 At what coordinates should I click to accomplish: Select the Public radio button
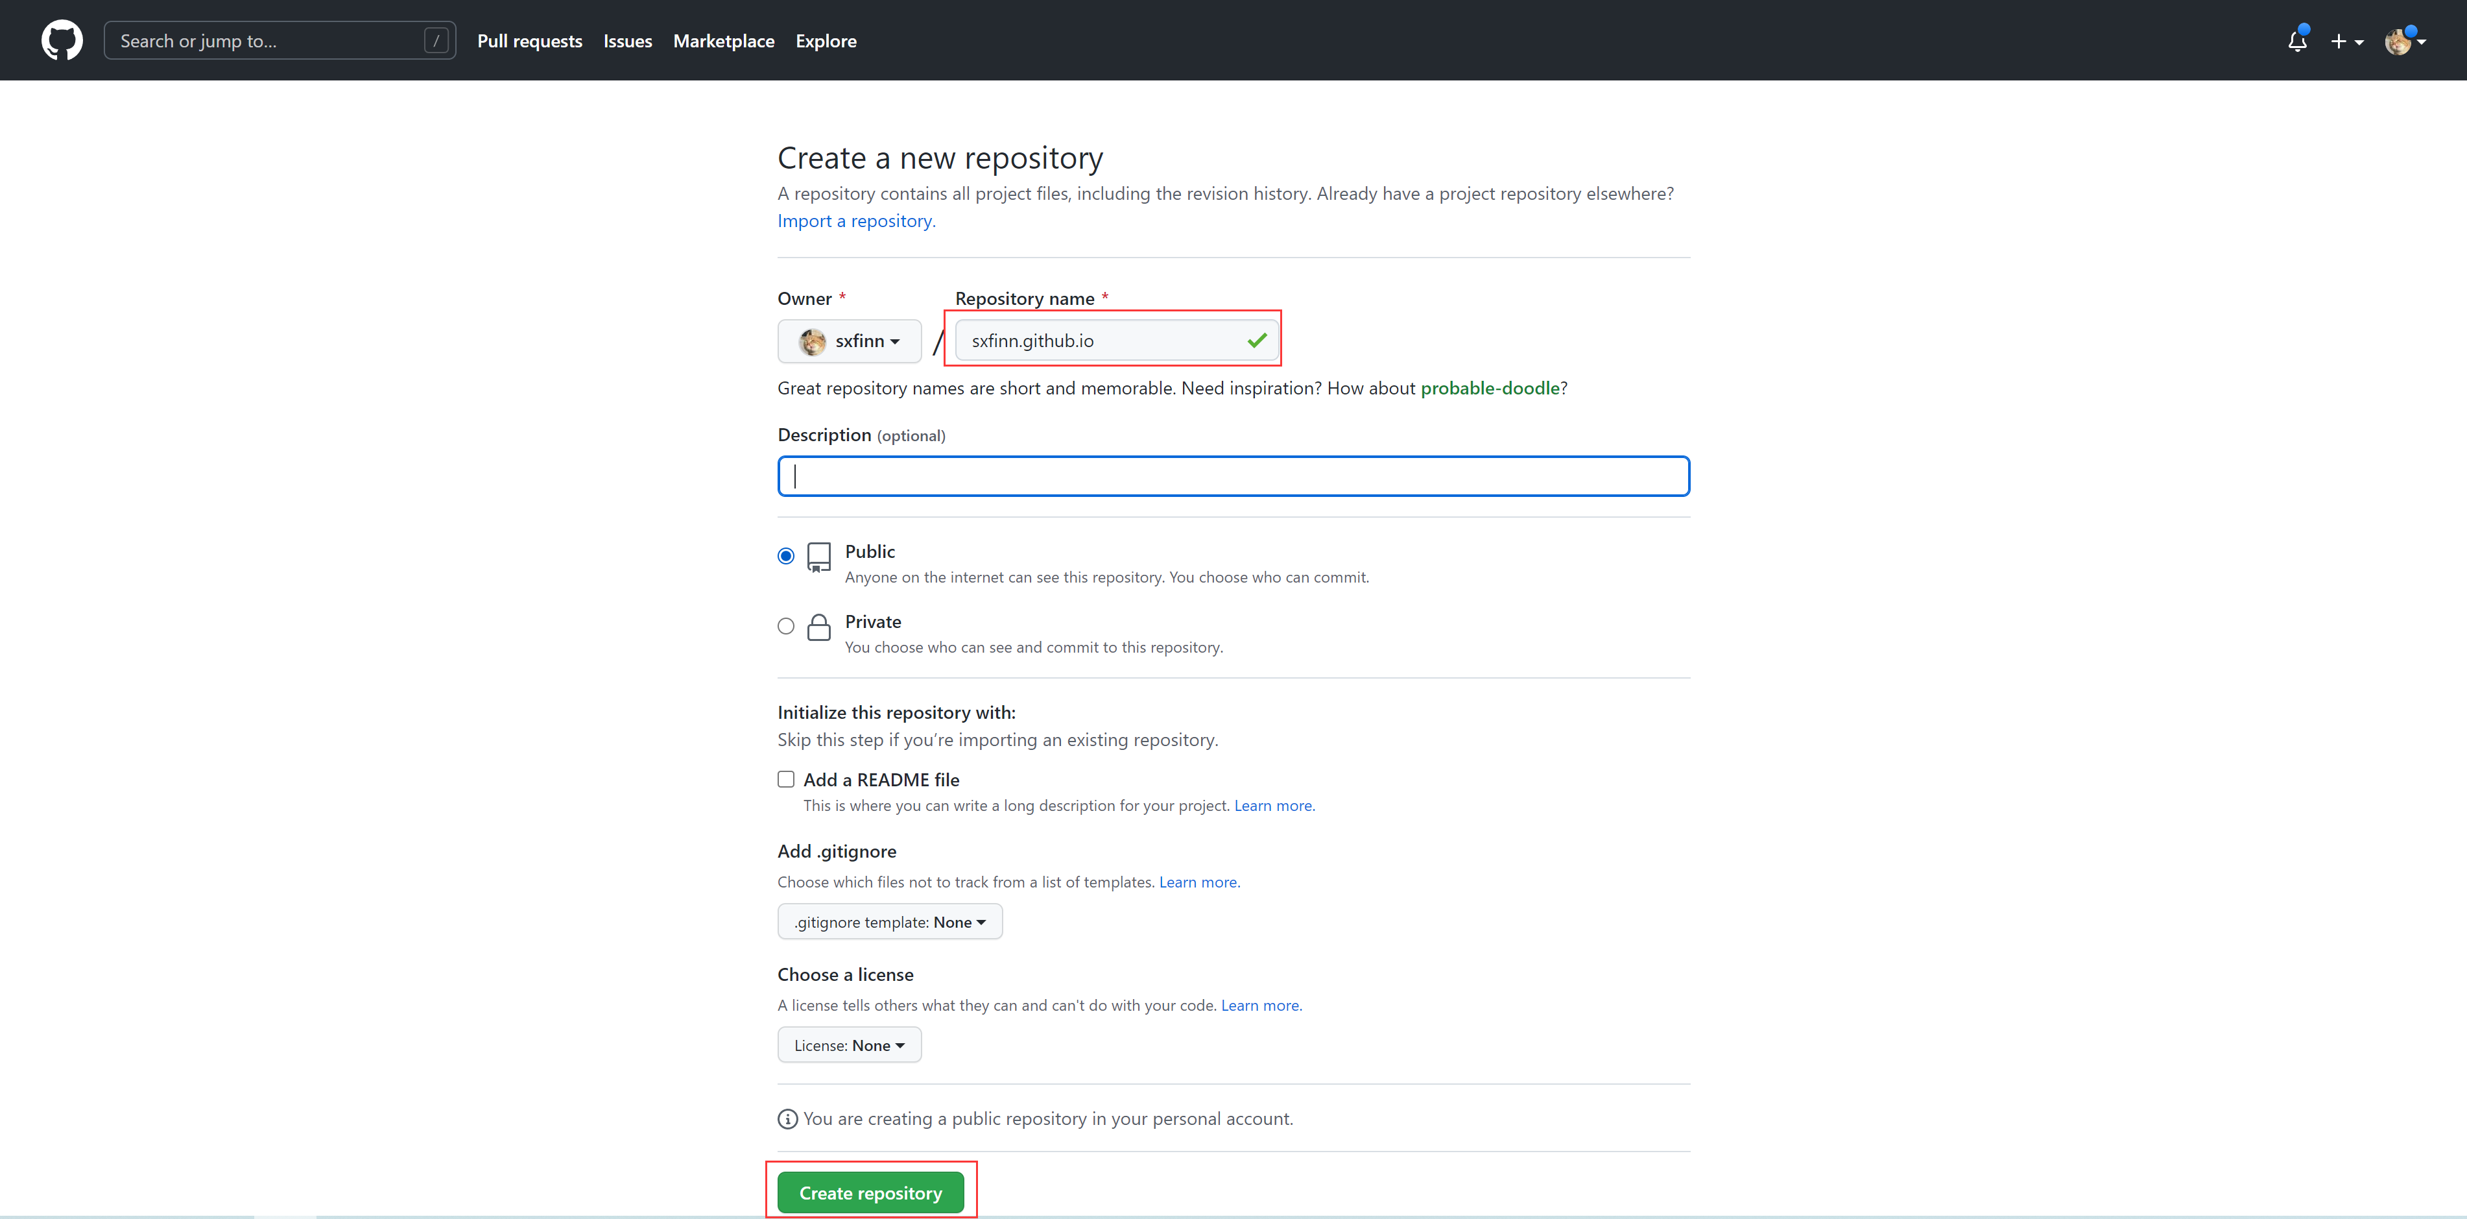(786, 556)
